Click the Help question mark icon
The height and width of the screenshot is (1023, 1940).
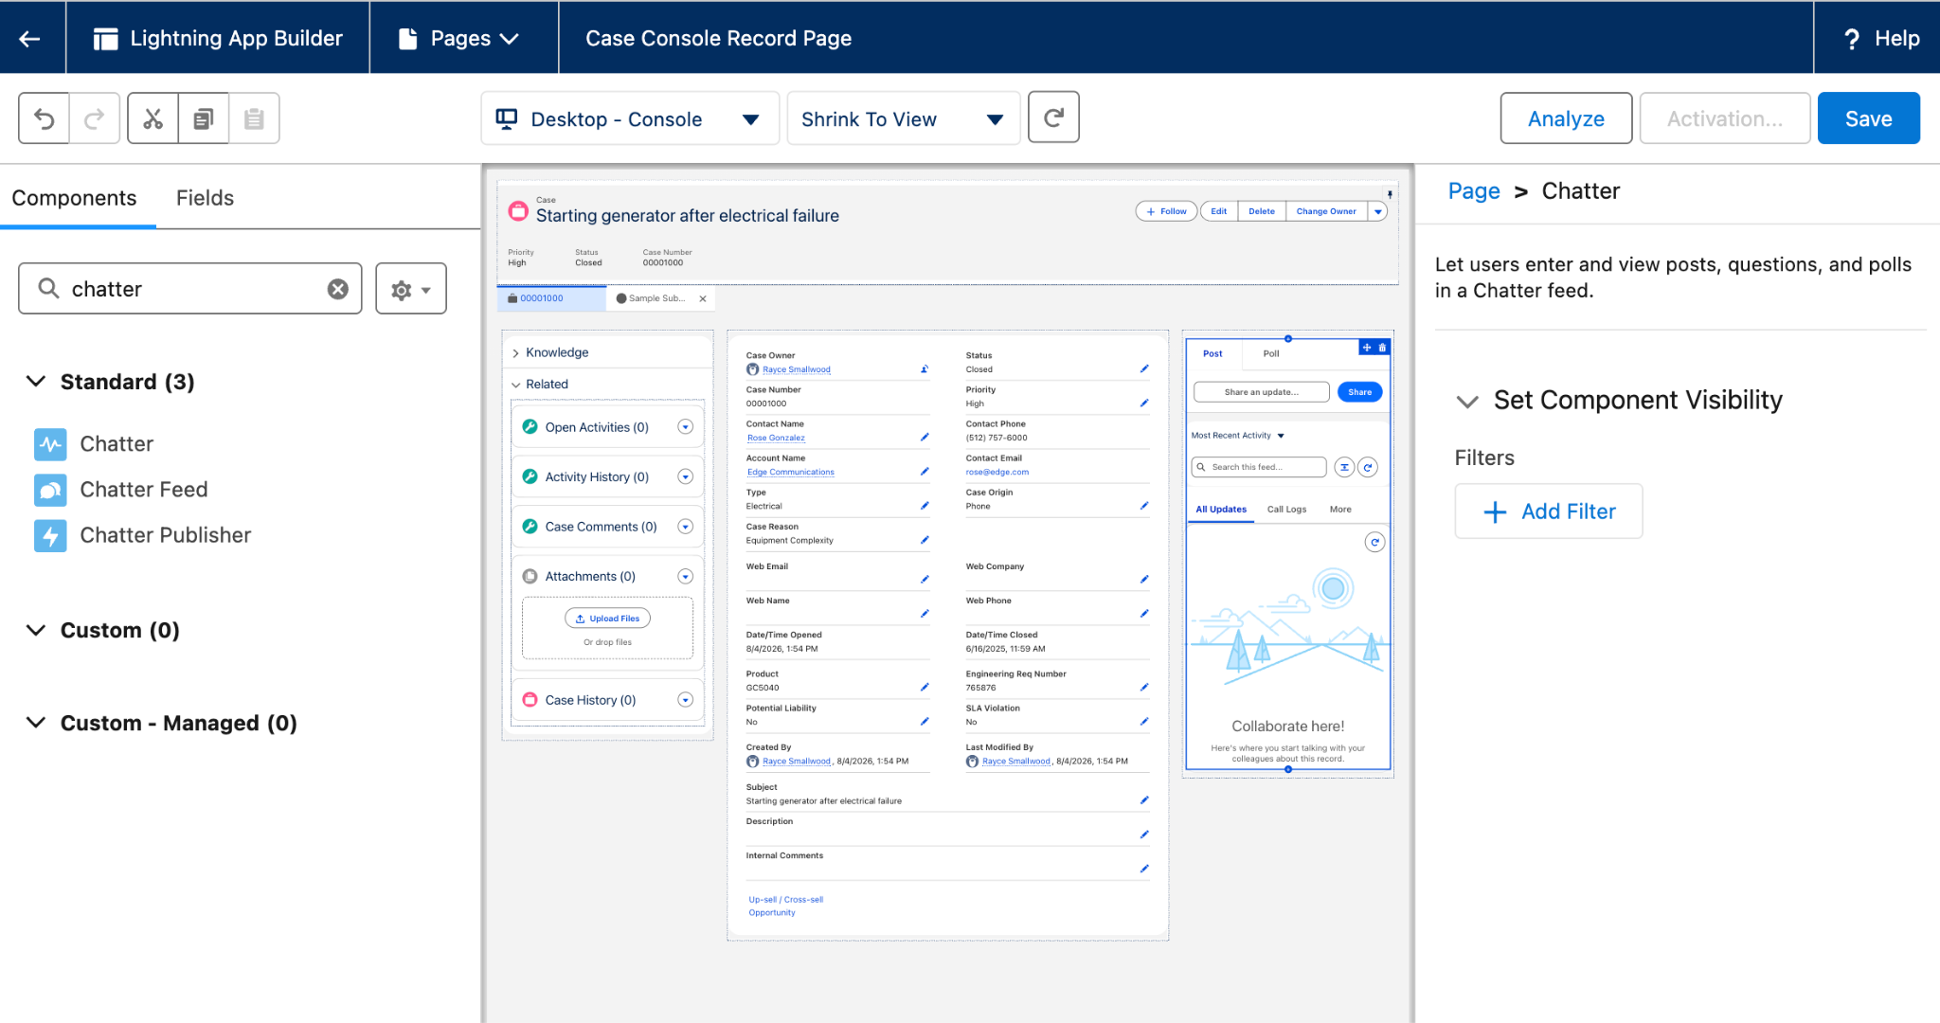(1852, 39)
